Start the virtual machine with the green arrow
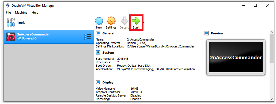 (x=136, y=21)
